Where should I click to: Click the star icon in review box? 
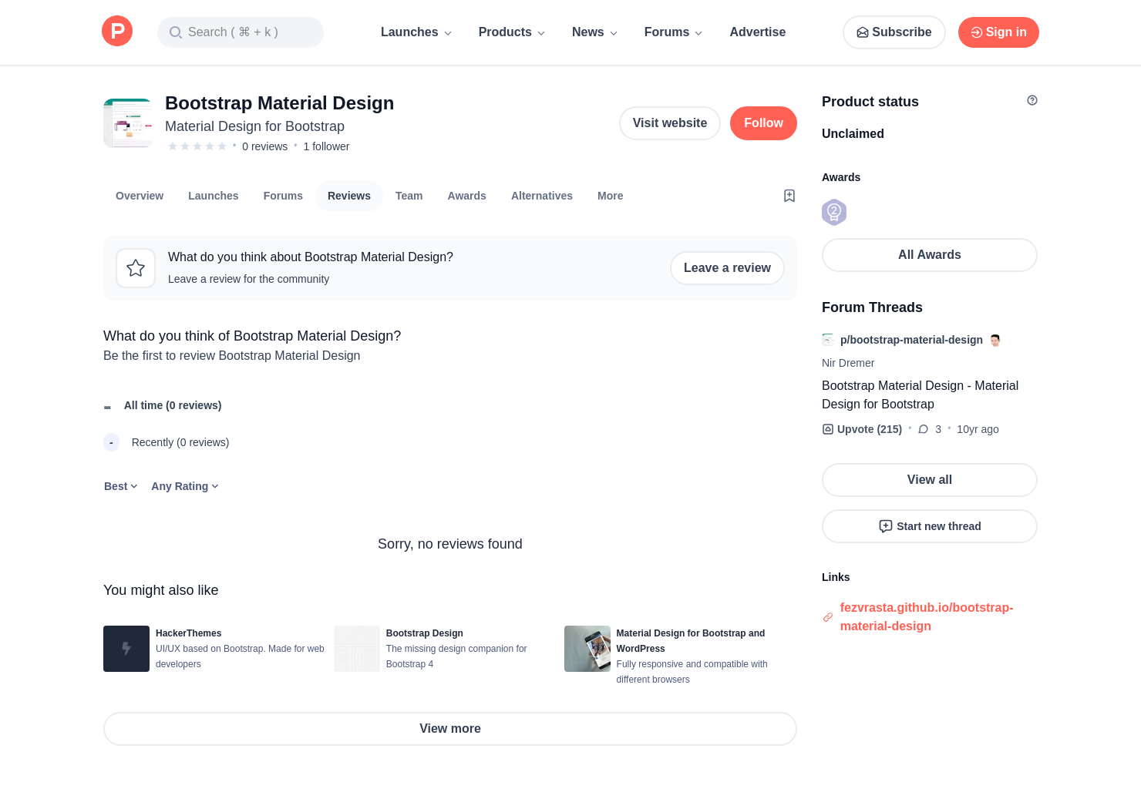click(136, 268)
